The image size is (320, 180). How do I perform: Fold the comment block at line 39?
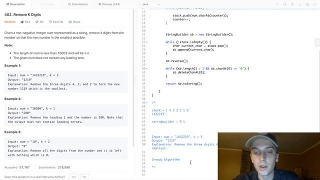(147, 103)
